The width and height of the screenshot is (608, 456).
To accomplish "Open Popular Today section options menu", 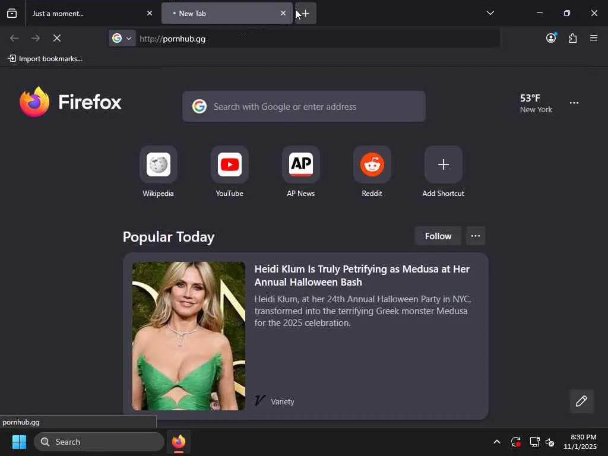I will (476, 236).
